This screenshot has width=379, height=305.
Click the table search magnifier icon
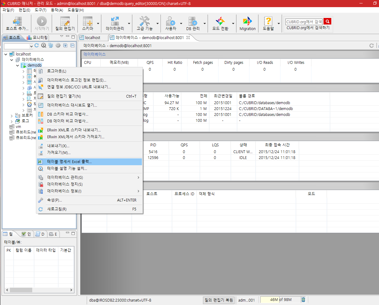click(44, 46)
